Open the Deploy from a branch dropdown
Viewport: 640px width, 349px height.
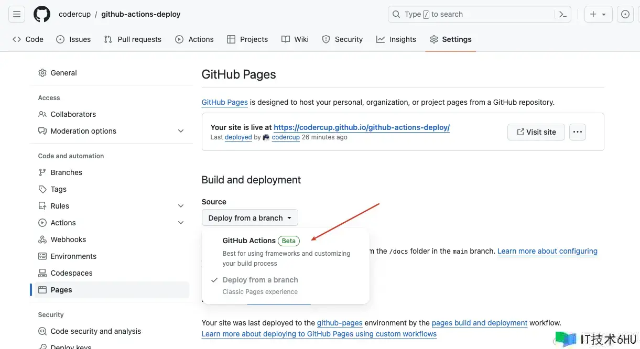click(x=250, y=218)
